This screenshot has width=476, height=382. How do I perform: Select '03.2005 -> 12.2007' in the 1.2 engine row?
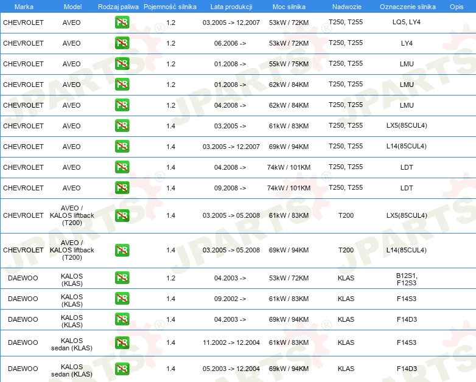[x=231, y=23]
